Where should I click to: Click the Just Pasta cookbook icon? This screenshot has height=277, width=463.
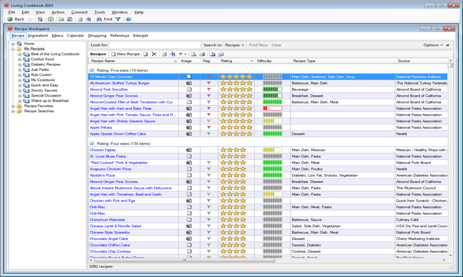(27, 70)
